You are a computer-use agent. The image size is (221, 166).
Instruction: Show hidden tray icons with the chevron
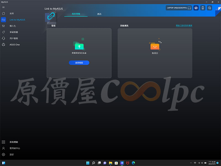tap(191, 163)
